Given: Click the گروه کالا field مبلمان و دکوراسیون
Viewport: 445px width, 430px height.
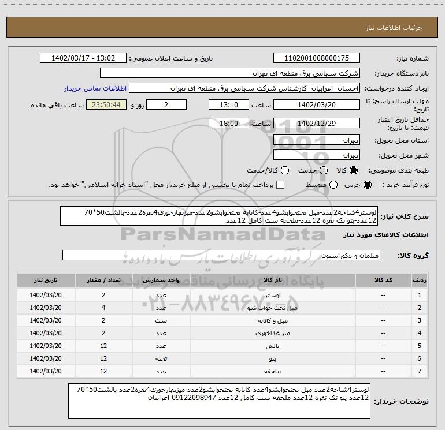Looking at the screenshot, I should click(x=221, y=255).
